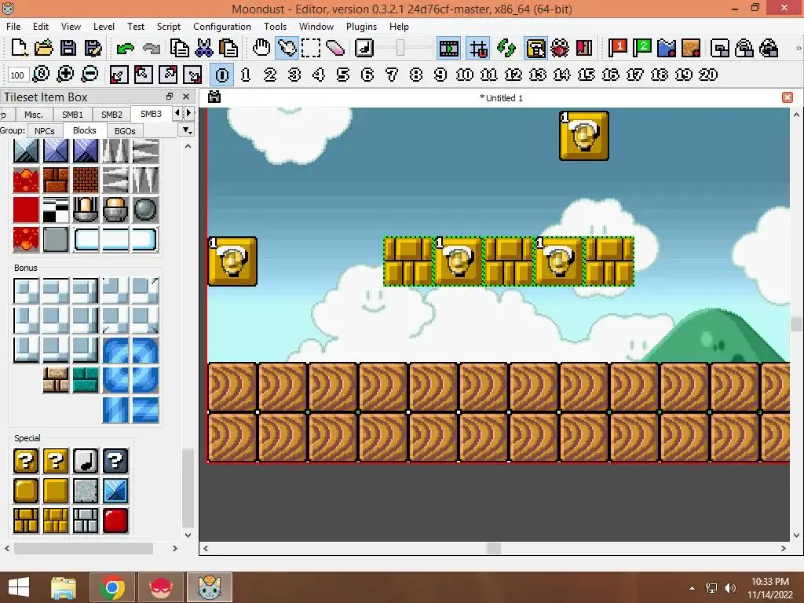Screen dimensions: 804x603
Task: Toggle the Tileset Item Box toolbar button
Action: click(x=535, y=49)
